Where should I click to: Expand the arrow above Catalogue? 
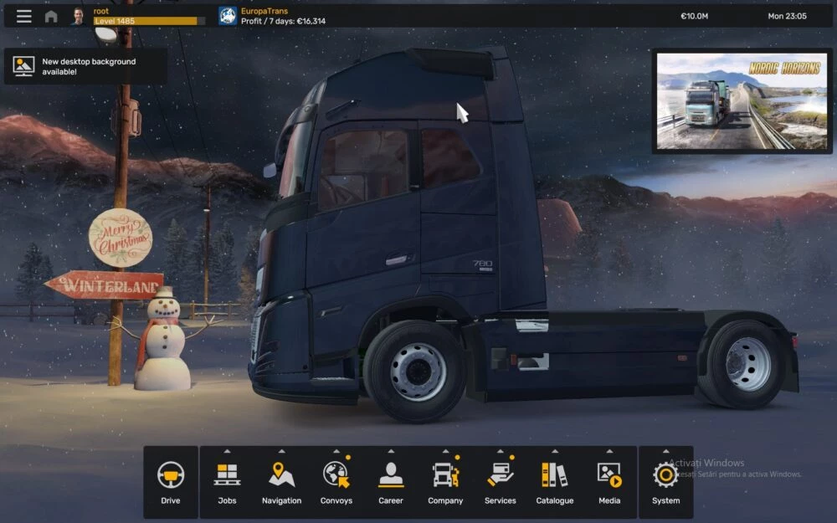555,452
